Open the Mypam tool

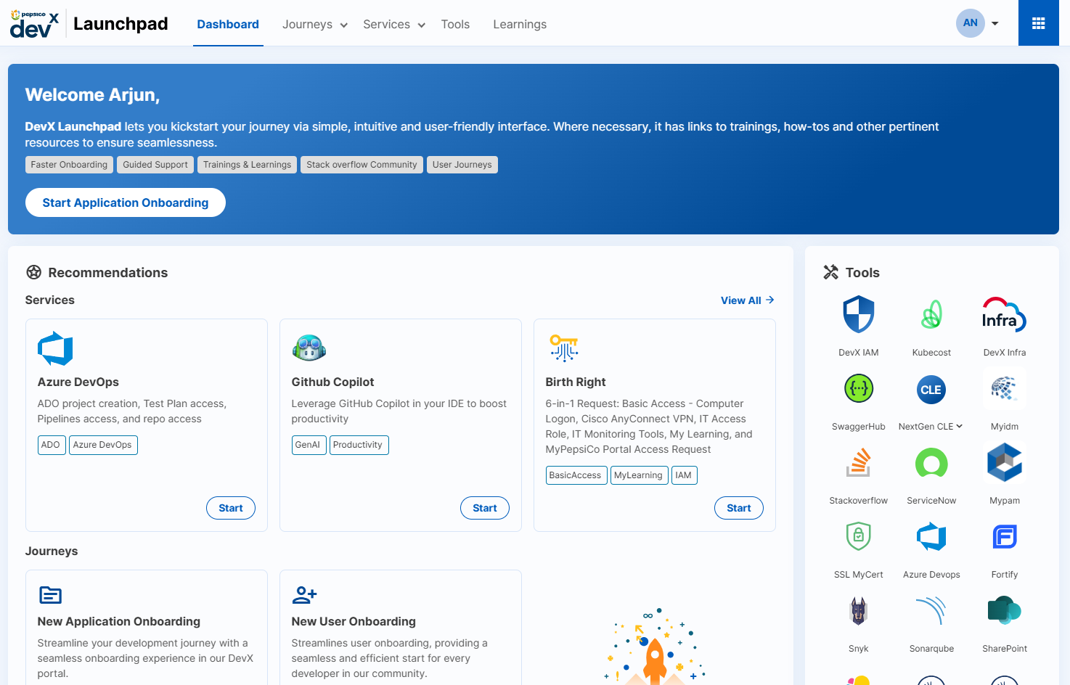pos(1005,463)
